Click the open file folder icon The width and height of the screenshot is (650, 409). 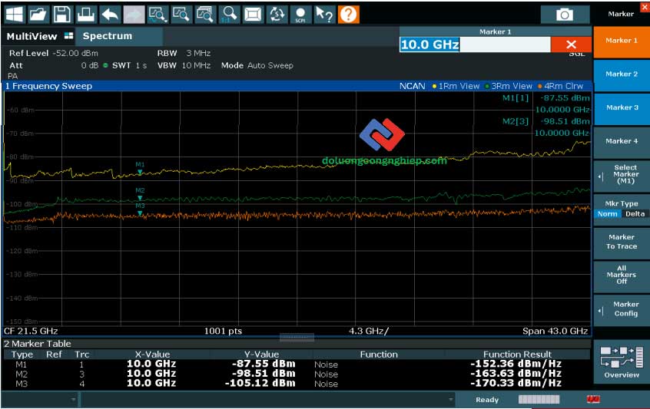(38, 15)
